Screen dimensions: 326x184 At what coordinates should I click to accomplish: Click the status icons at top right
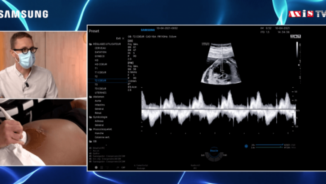coord(295,36)
